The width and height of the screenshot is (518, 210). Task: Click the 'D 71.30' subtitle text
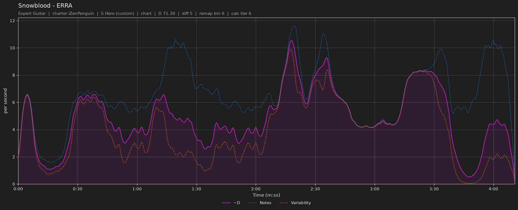167,14
